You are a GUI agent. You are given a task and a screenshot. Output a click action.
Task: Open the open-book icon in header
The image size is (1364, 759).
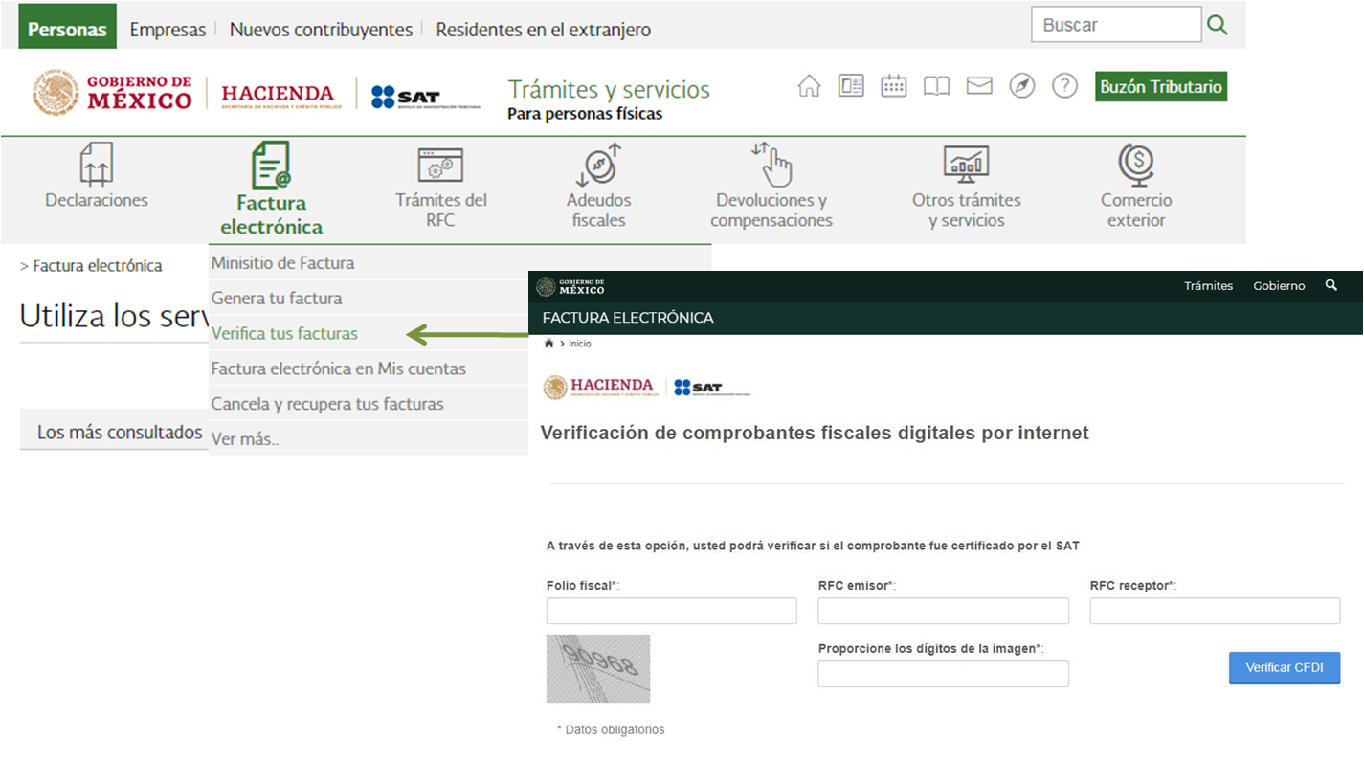[936, 86]
